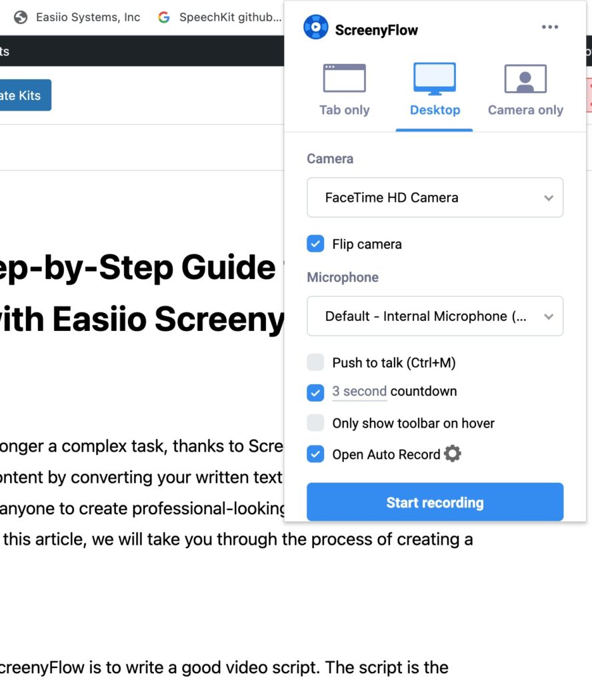Click the globe icon beside Easiio Systems
Image resolution: width=592 pixels, height=682 pixels.
pyautogui.click(x=21, y=17)
